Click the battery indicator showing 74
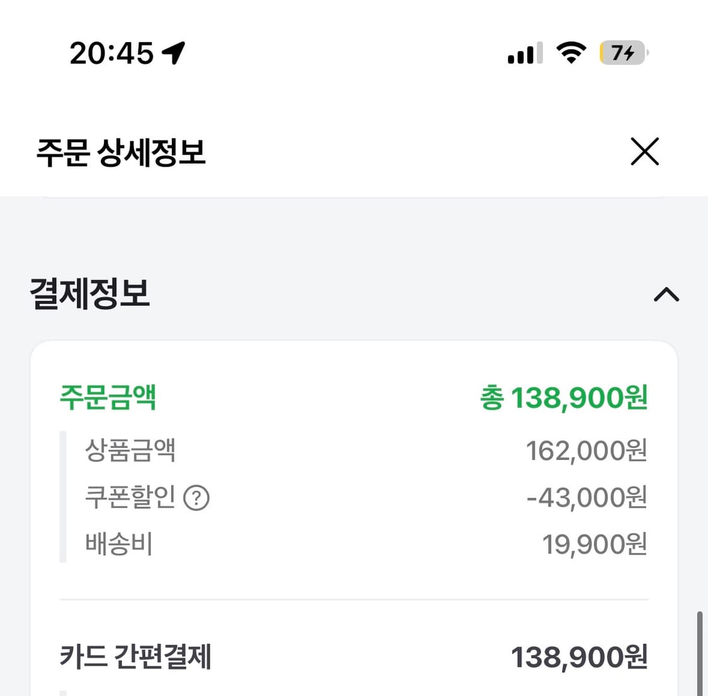708x696 pixels. point(622,53)
